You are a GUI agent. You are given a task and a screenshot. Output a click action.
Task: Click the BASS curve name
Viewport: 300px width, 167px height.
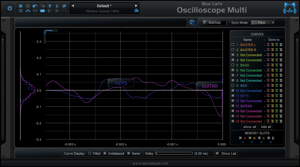click(245, 65)
